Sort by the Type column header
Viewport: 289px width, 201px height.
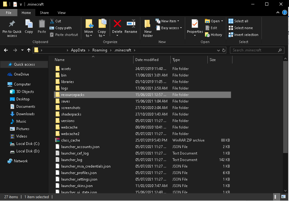coord(189,60)
